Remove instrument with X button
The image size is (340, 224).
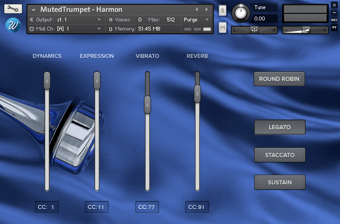334,5
